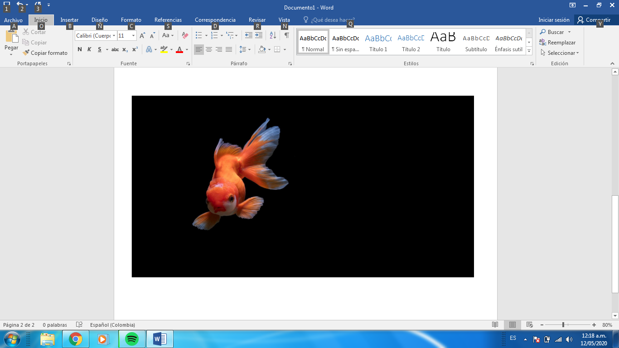Switch to the Referencias tab

click(x=168, y=20)
